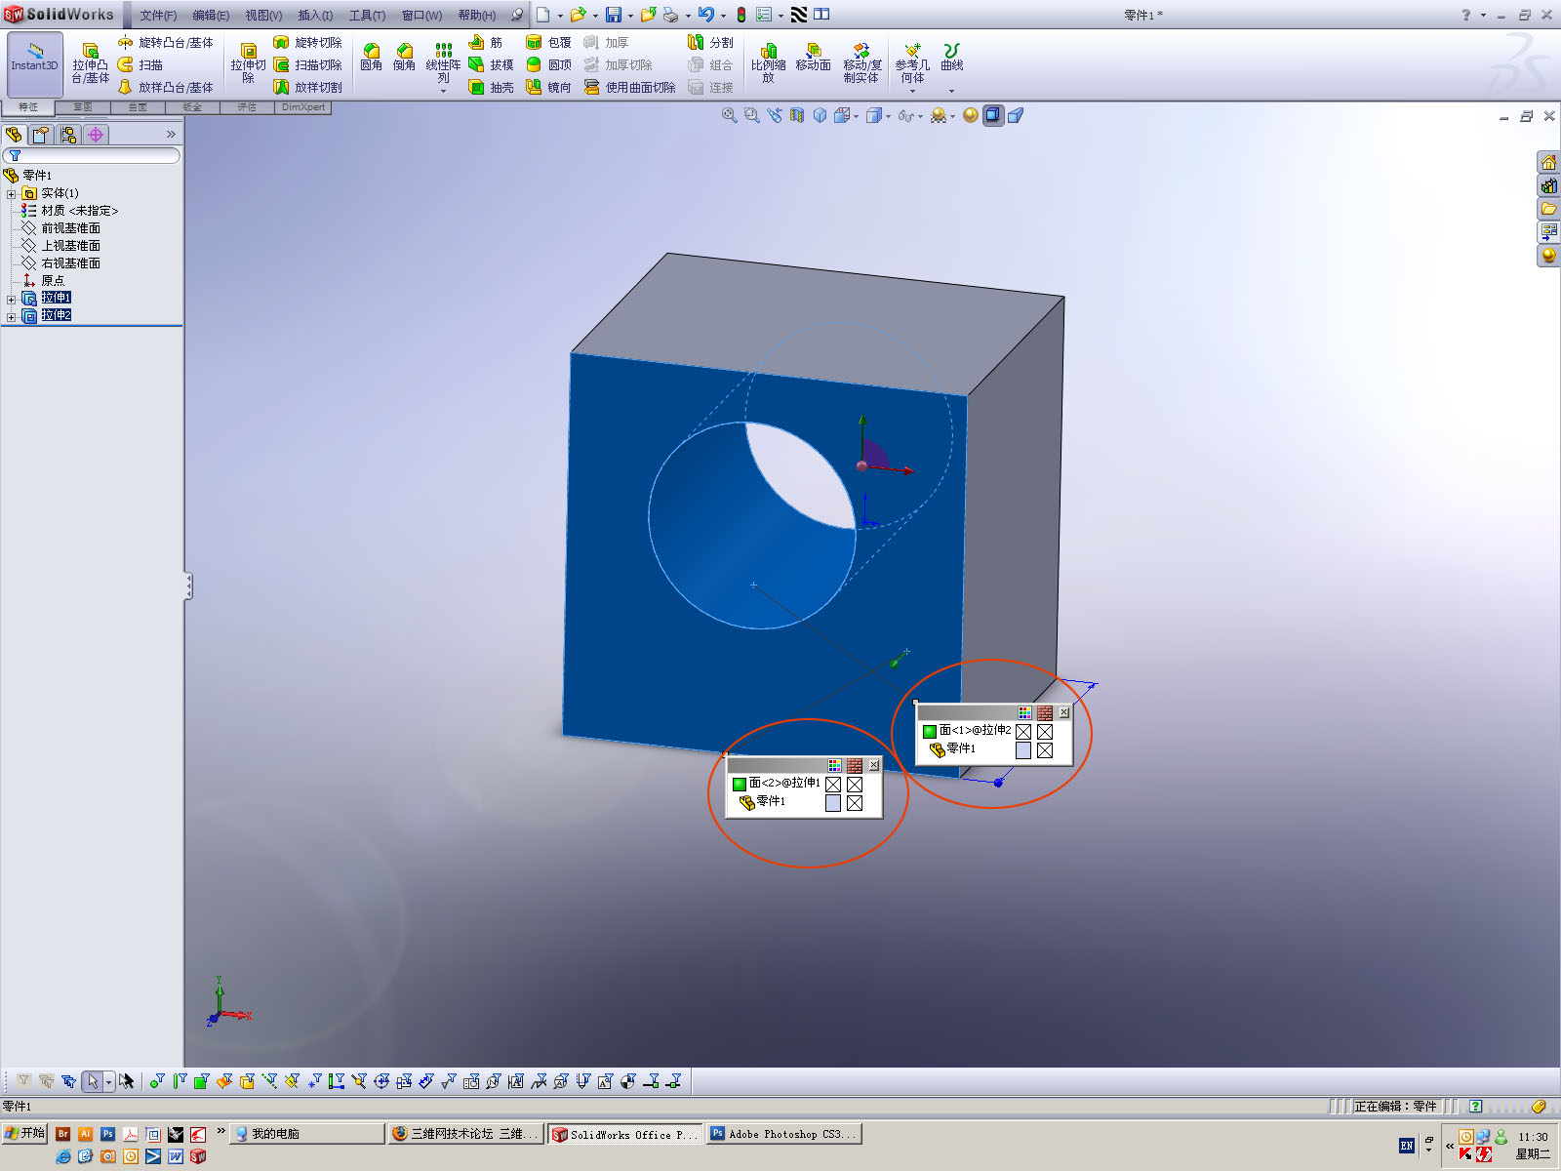Open the 文件(F) menu
1561x1171 pixels.
click(158, 15)
